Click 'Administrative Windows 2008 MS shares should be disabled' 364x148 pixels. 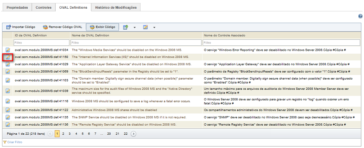pos(114,110)
